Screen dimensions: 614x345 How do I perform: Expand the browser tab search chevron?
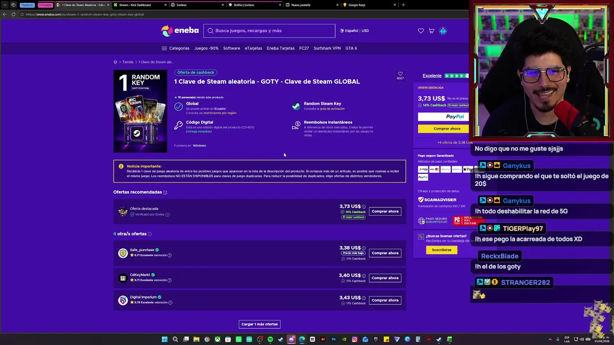pos(4,5)
